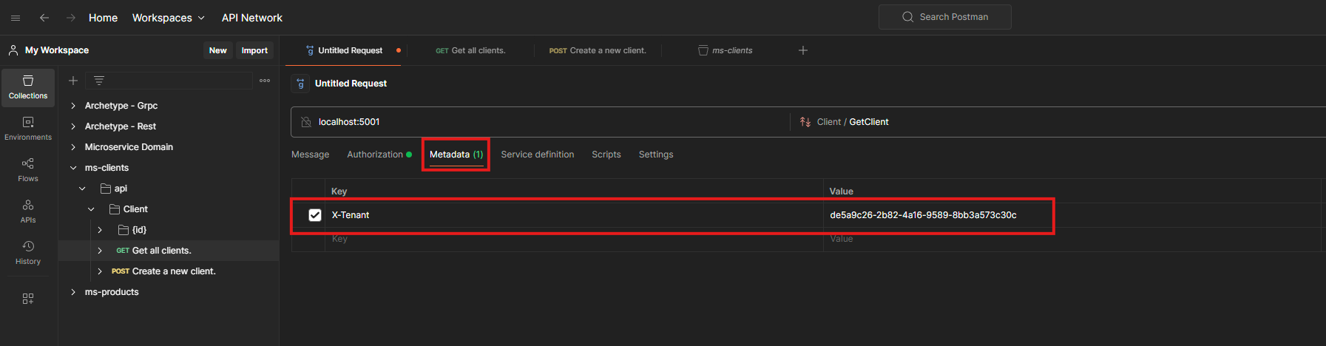Expand the Archetype - Rest collection
The height and width of the screenshot is (346, 1326).
pos(73,126)
